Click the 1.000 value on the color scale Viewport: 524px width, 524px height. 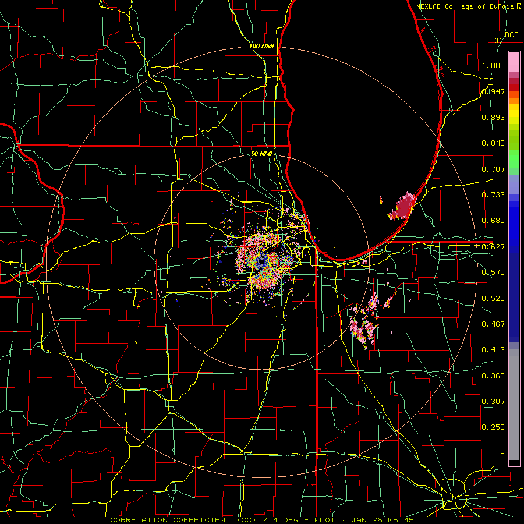[493, 65]
